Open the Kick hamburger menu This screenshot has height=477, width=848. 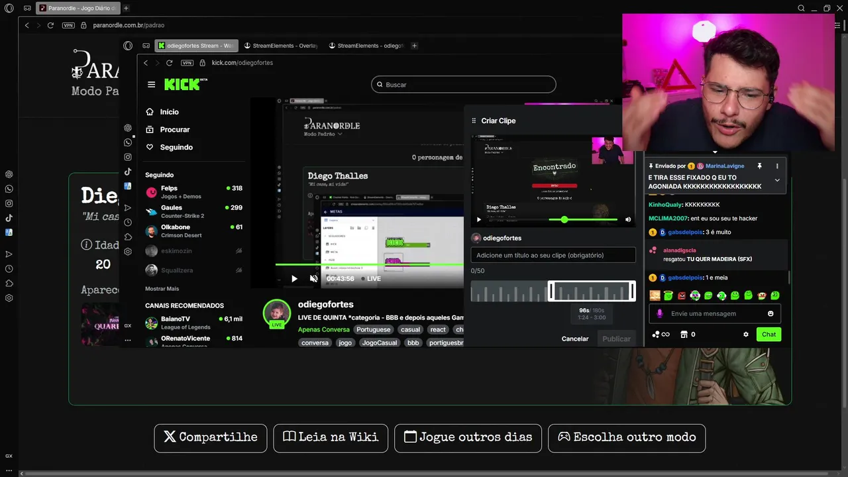coord(151,85)
